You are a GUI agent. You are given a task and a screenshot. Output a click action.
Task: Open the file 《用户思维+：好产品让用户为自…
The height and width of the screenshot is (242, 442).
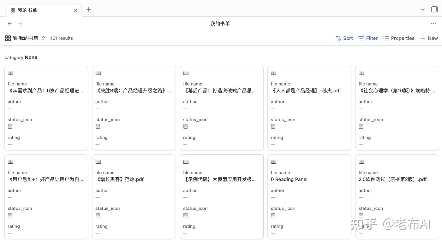pyautogui.click(x=46, y=179)
